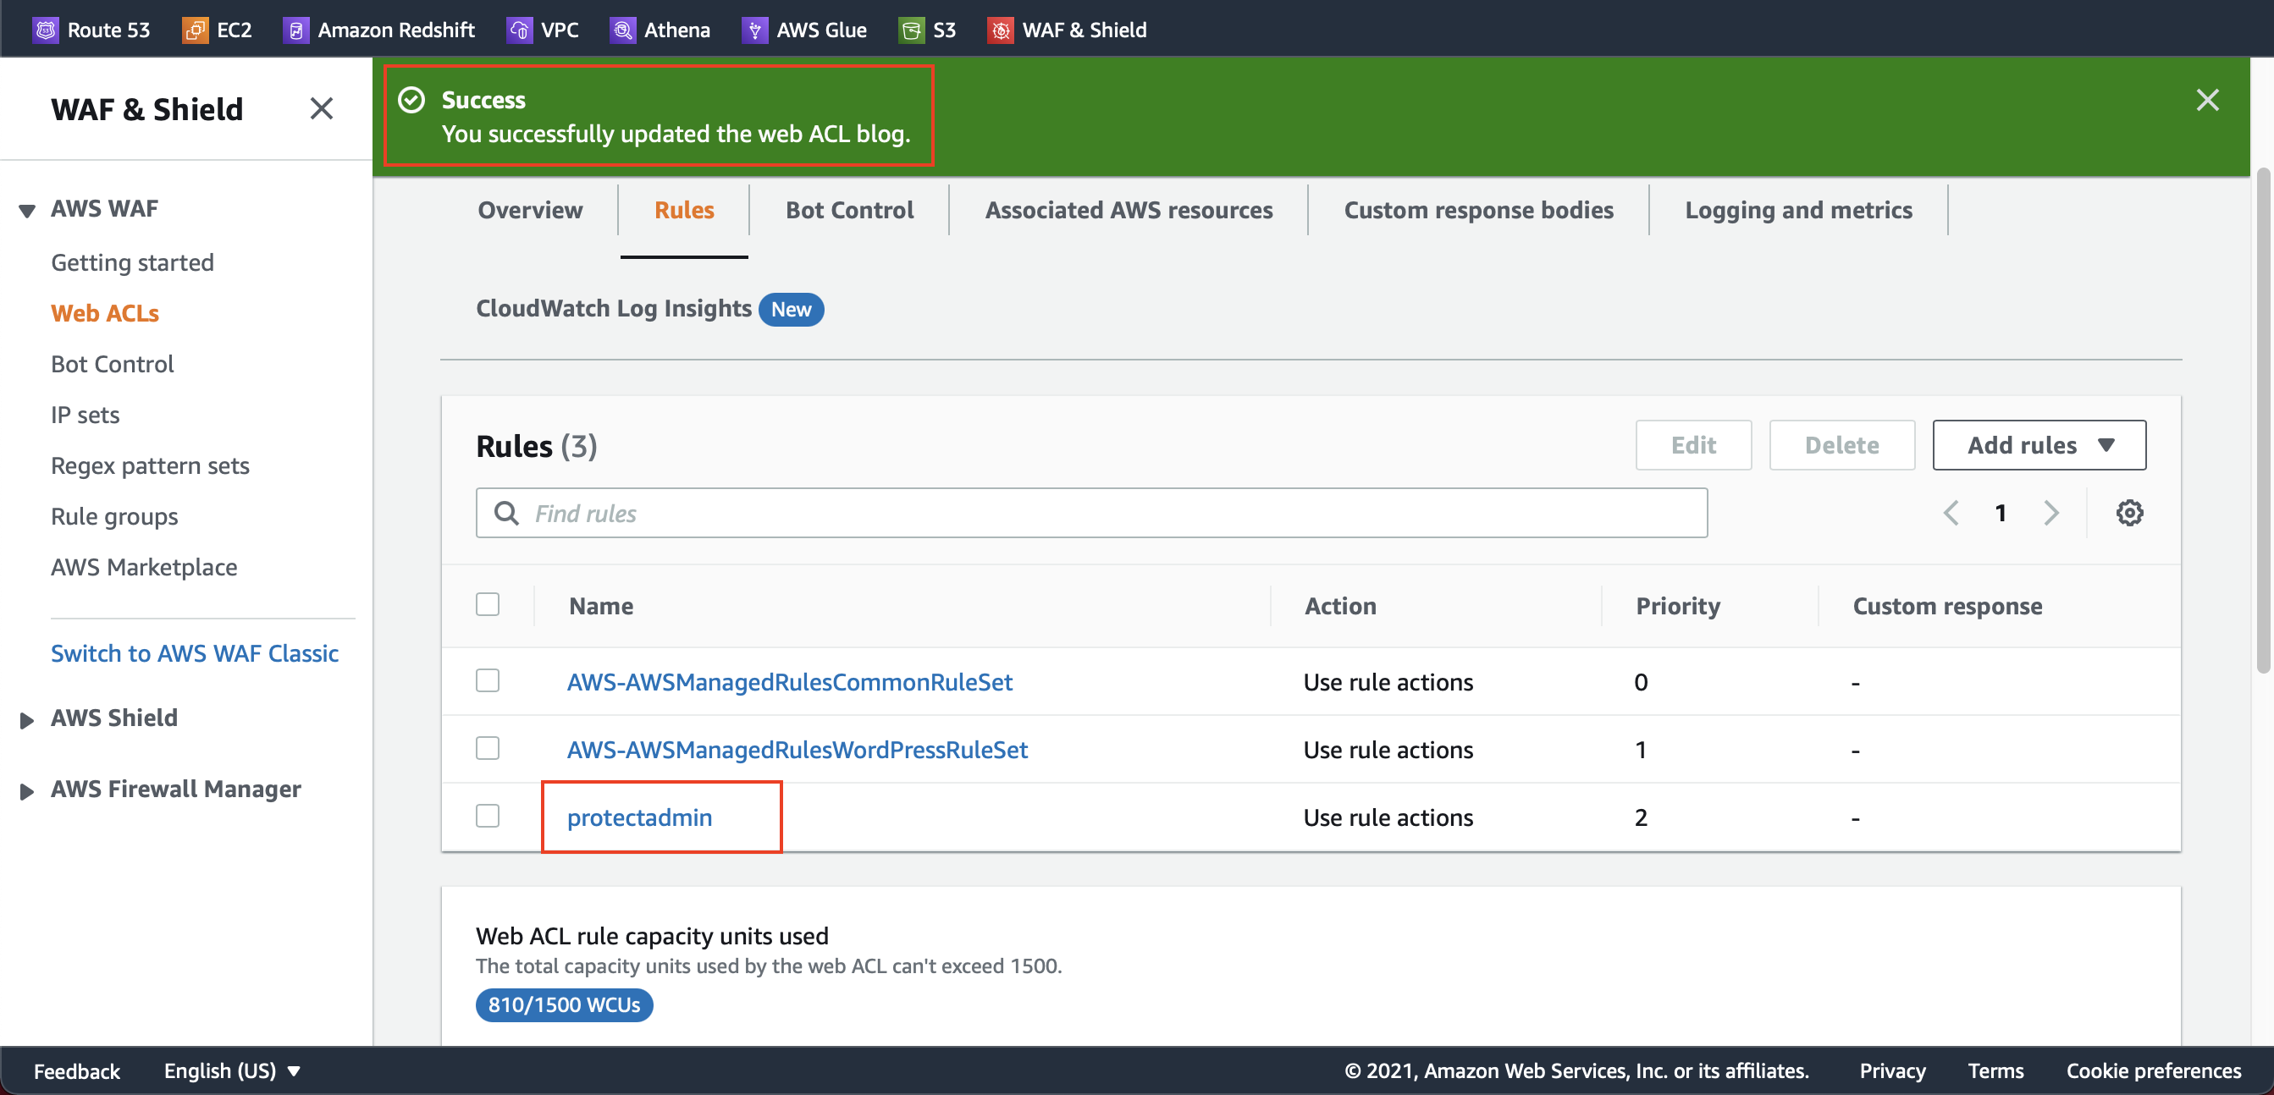Open IP sets in sidebar

[85, 415]
